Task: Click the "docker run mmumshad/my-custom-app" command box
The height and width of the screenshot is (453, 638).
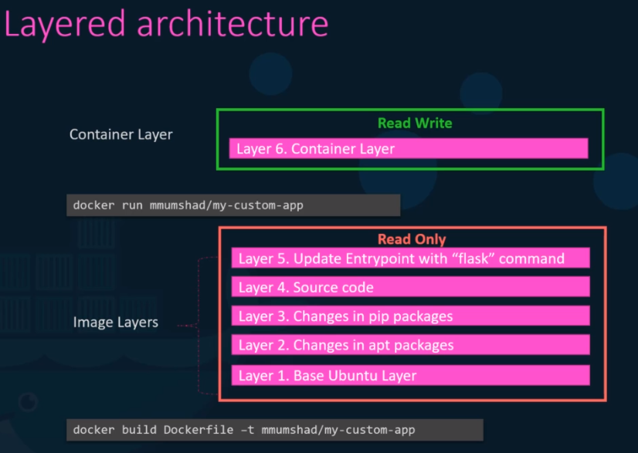Action: pyautogui.click(x=233, y=205)
